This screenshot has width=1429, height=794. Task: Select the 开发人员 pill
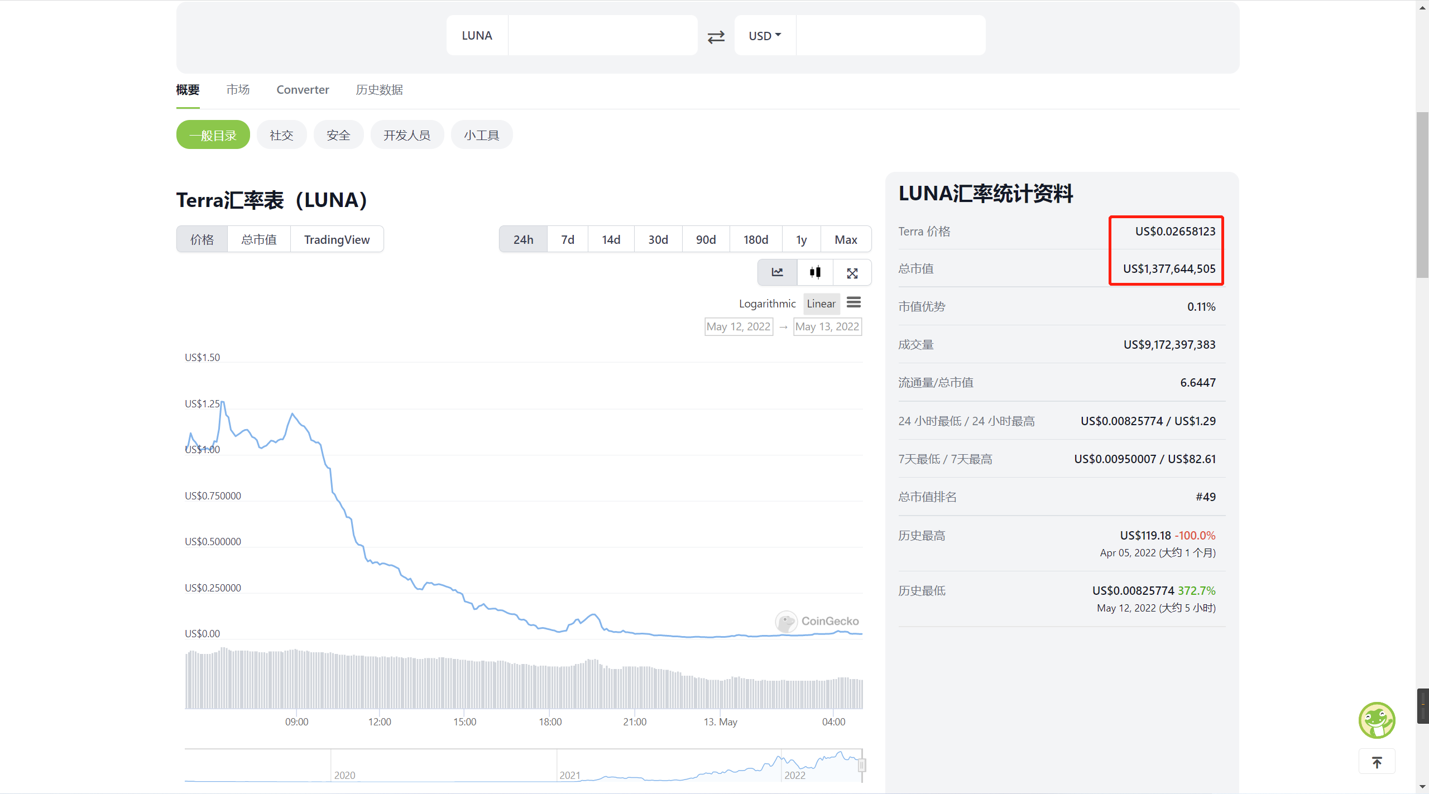pyautogui.click(x=407, y=135)
